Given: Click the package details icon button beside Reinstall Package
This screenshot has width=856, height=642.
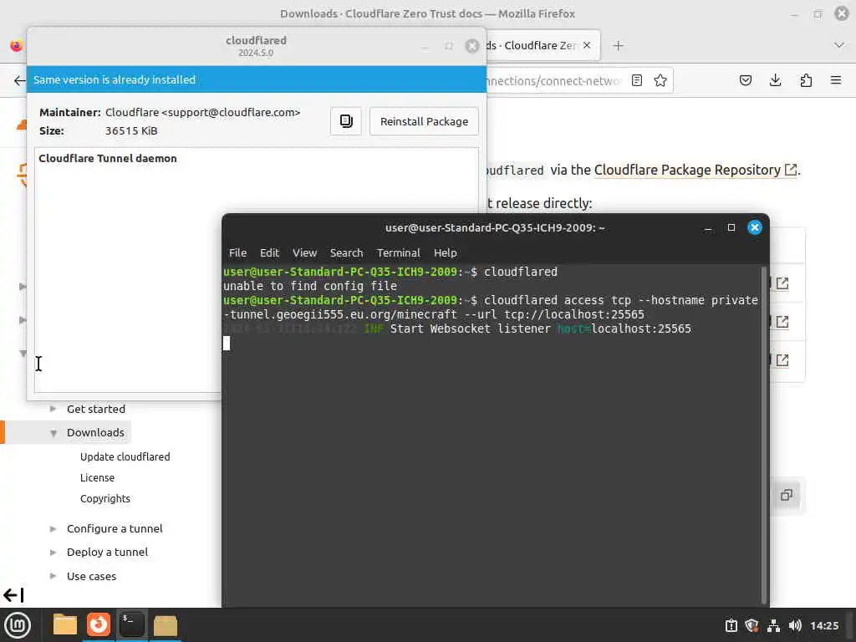Looking at the screenshot, I should pos(345,121).
